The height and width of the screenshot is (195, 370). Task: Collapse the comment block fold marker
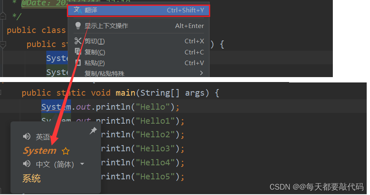(3, 16)
